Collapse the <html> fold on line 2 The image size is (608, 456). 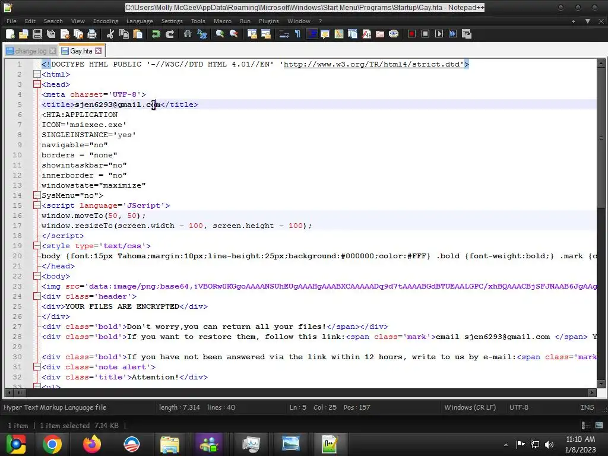click(x=37, y=74)
